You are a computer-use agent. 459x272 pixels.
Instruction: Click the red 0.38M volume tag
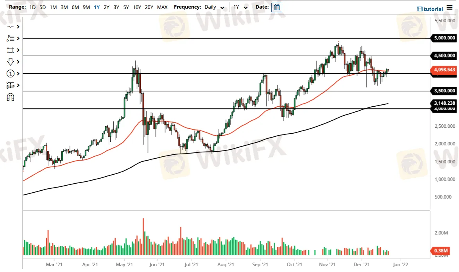(x=440, y=251)
